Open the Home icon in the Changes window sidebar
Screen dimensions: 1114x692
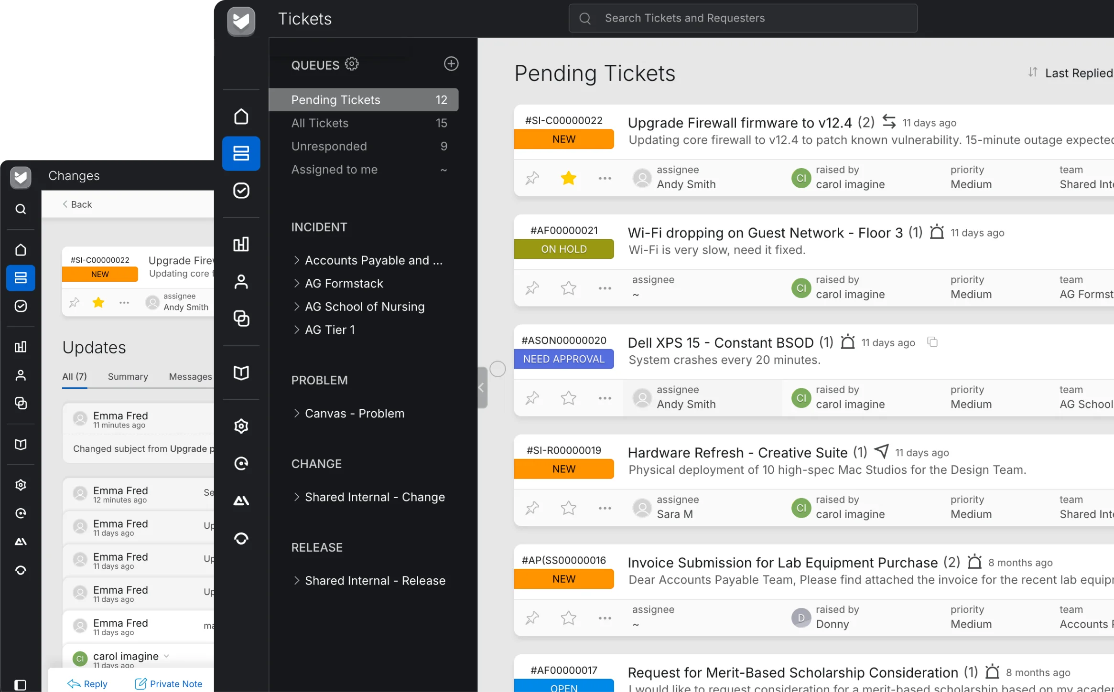[21, 250]
